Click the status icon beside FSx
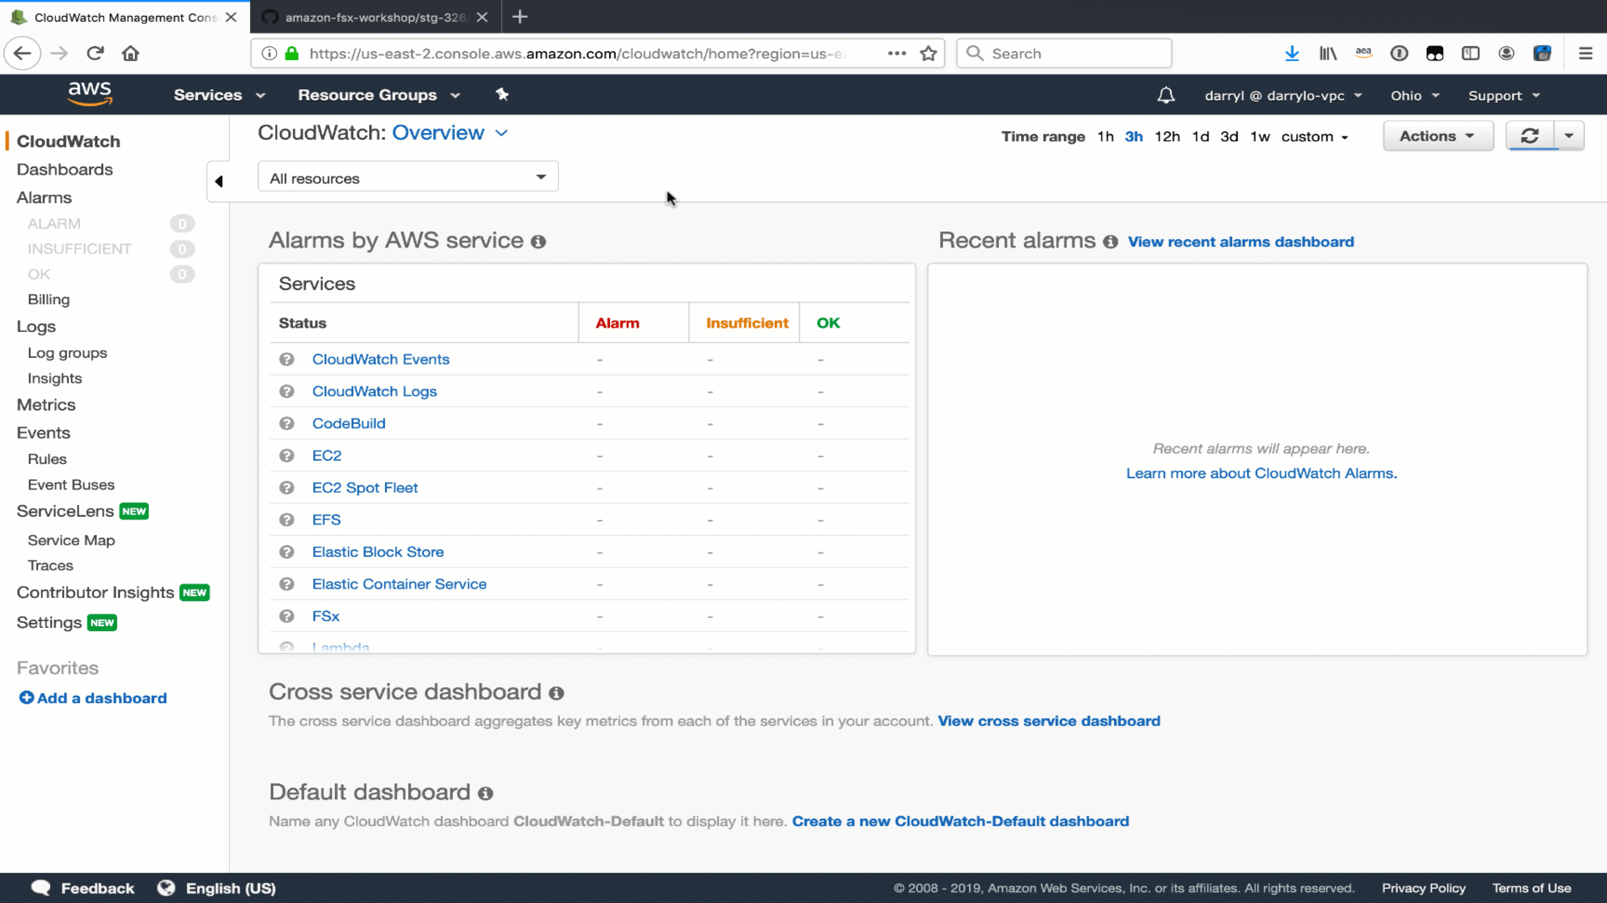Viewport: 1607px width, 903px height. [286, 616]
